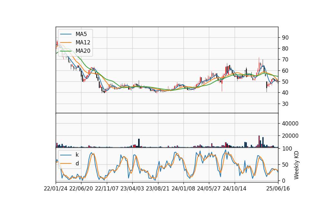Click the 25/06/16 date label

coord(278,189)
